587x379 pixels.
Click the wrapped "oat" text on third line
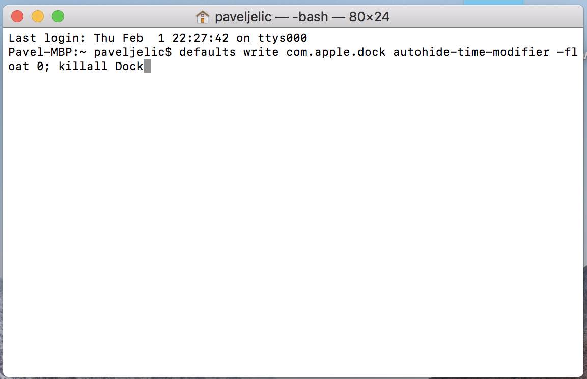click(x=19, y=67)
